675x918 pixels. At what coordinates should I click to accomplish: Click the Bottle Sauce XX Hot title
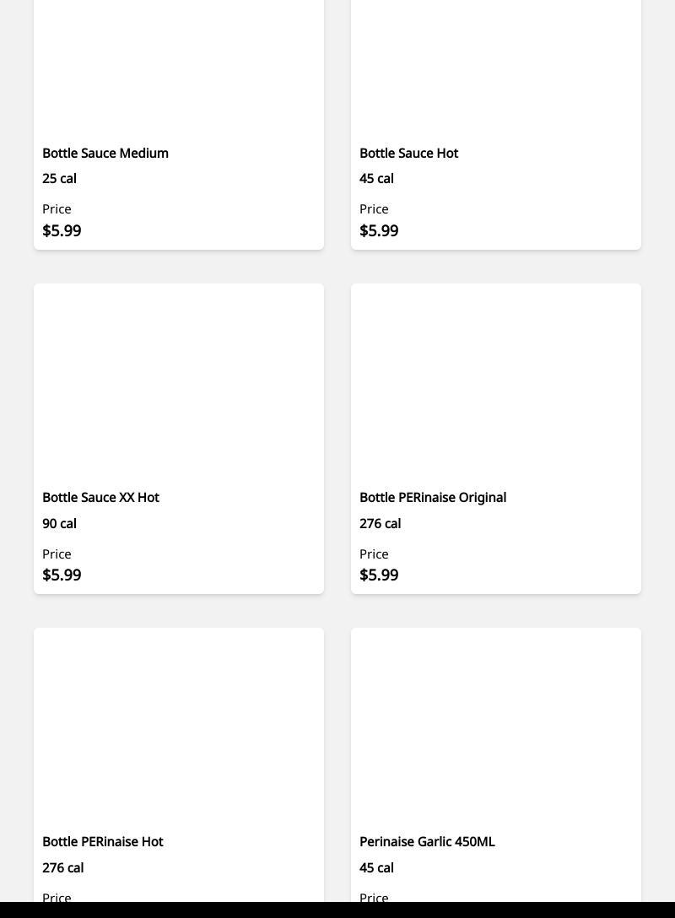click(x=100, y=497)
